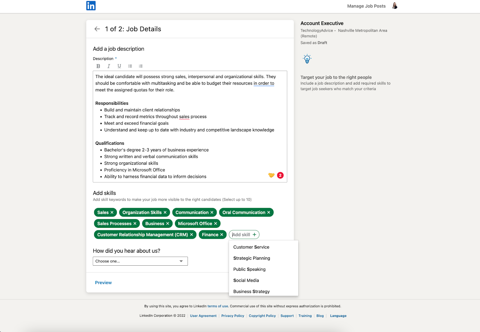This screenshot has height=332, width=480.
Task: Open the terms of use link
Action: click(x=218, y=306)
